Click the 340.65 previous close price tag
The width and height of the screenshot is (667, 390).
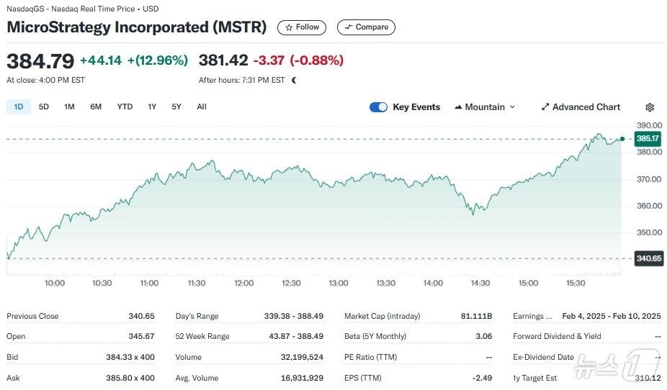coord(648,259)
